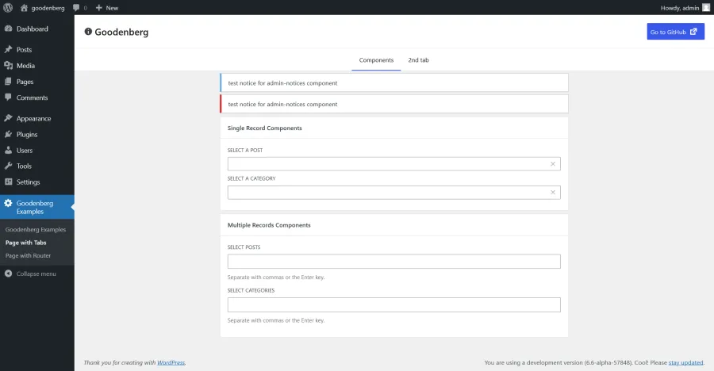Switch to the Components tab

tap(376, 60)
